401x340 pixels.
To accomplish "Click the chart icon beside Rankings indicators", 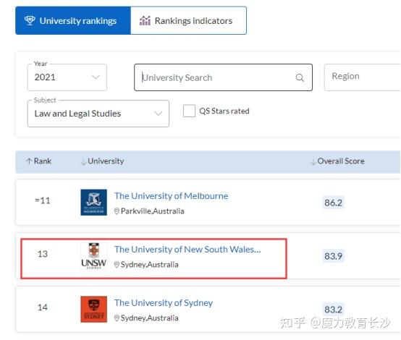I will click(145, 21).
